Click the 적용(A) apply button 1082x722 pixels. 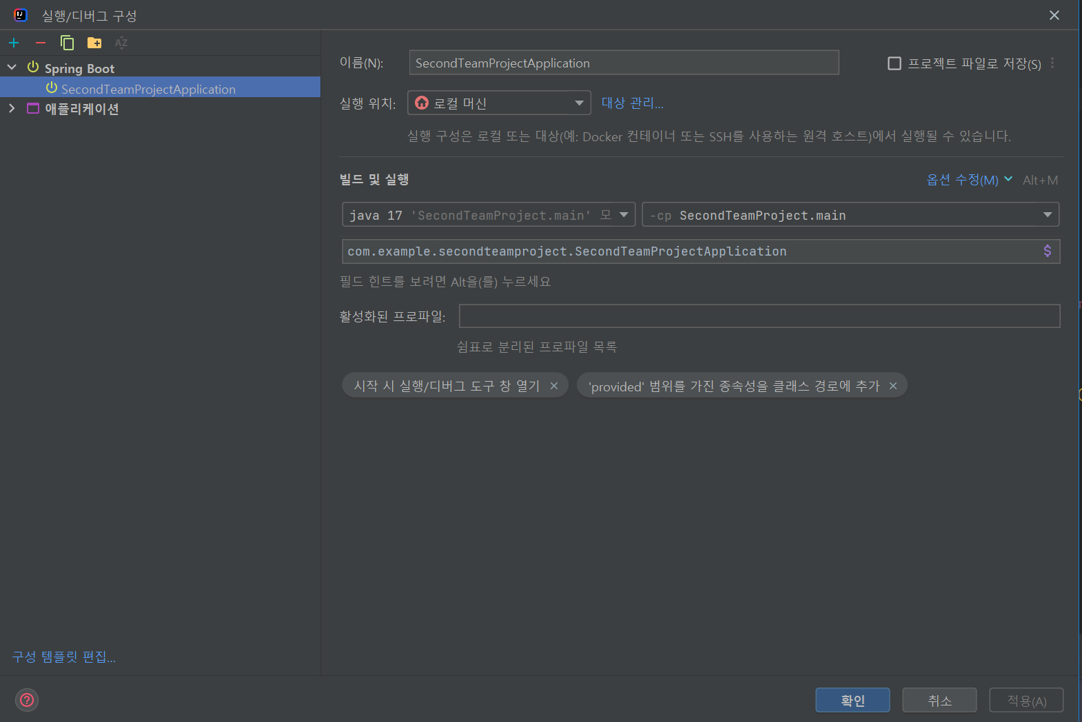pyautogui.click(x=1026, y=700)
